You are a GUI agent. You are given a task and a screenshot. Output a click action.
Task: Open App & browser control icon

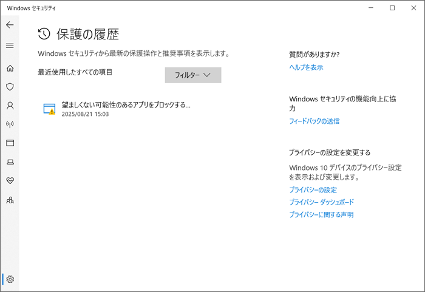click(x=10, y=143)
